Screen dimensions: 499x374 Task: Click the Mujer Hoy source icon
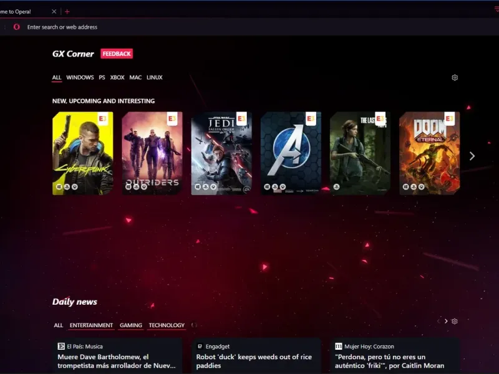pyautogui.click(x=338, y=347)
